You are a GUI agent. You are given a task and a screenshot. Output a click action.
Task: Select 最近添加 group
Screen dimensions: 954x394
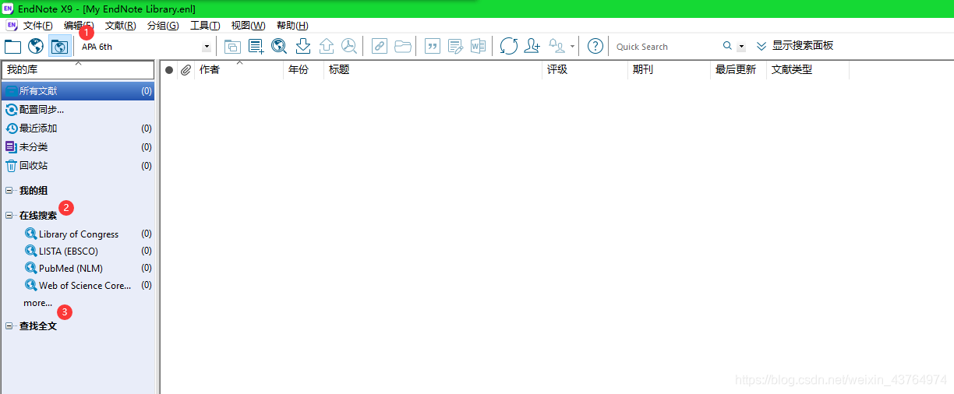(x=78, y=128)
